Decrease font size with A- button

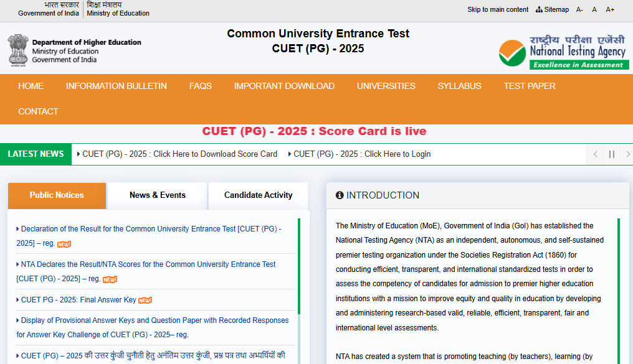point(579,9)
